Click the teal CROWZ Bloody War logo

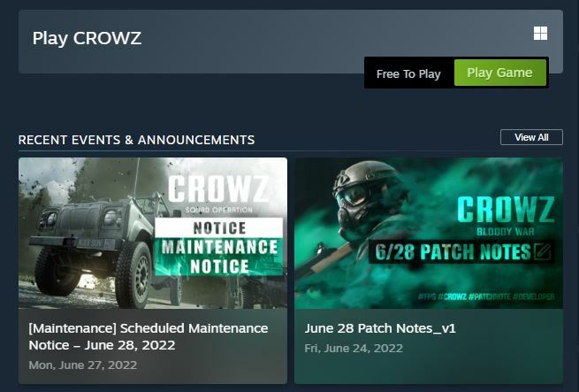(x=506, y=216)
